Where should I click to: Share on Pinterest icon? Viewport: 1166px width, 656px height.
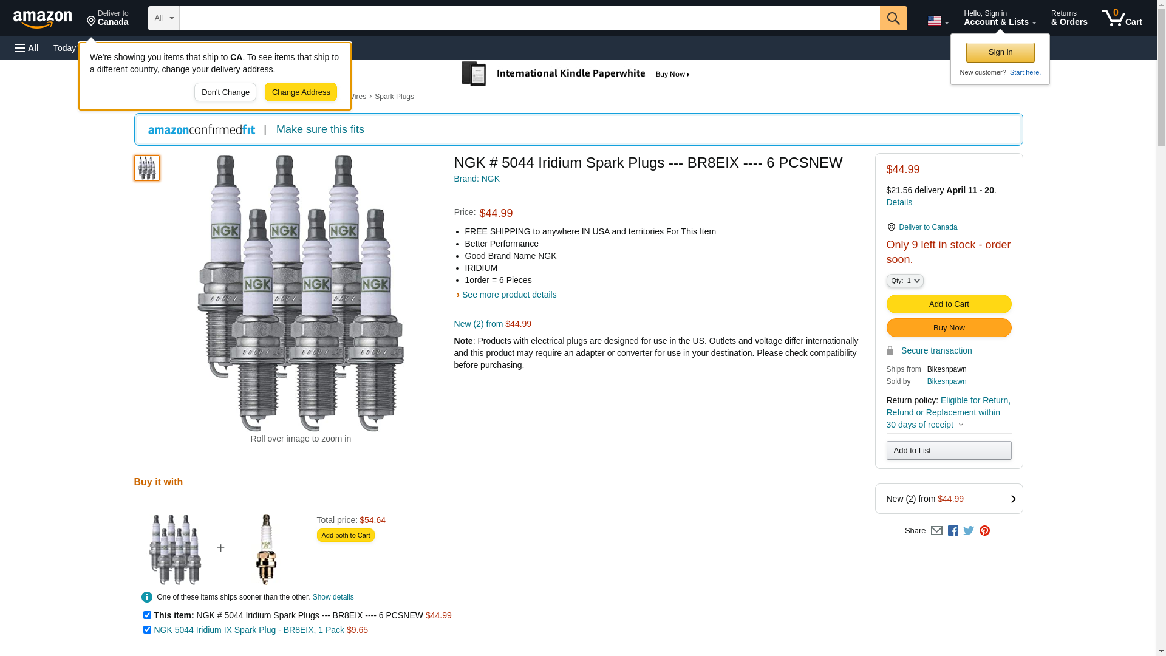984,531
